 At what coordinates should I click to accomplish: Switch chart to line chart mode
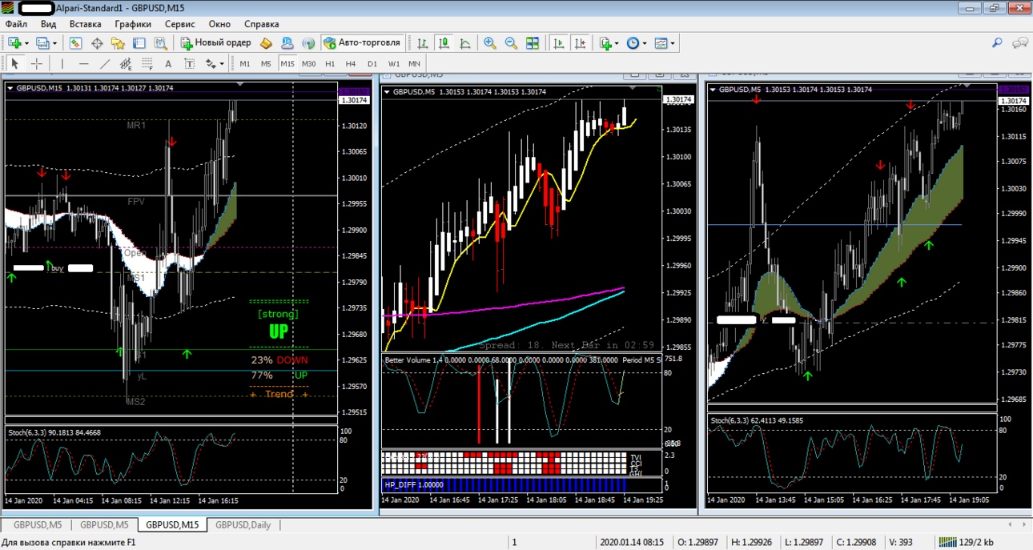pos(464,43)
